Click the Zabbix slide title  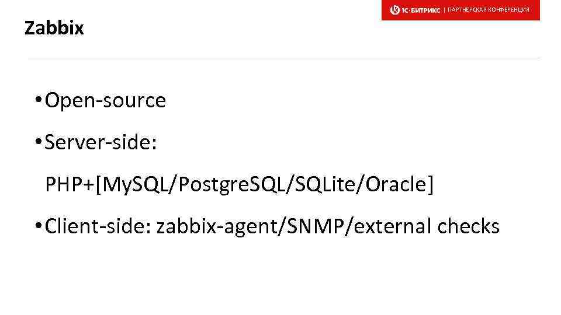point(54,27)
